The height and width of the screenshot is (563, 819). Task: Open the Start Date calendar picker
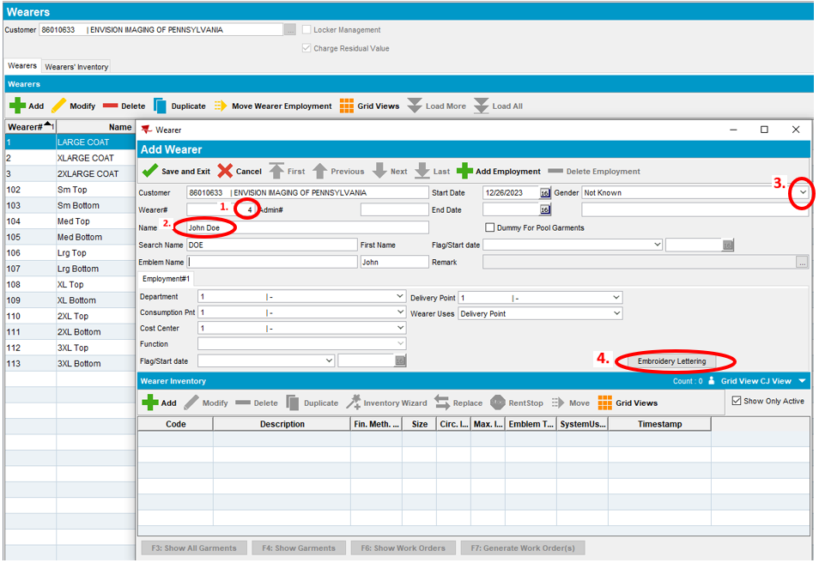tap(544, 193)
